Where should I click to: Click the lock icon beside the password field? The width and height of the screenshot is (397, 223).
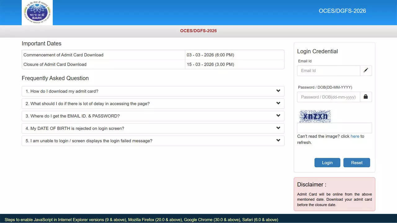point(366,97)
